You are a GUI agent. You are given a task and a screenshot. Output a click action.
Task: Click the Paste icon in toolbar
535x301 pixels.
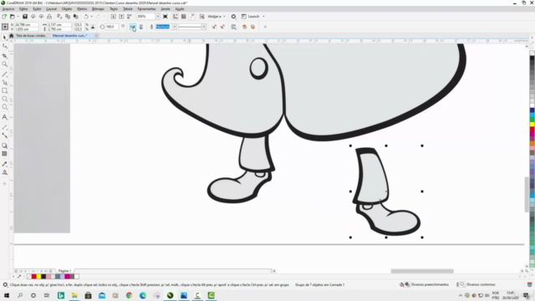[x=76, y=17]
